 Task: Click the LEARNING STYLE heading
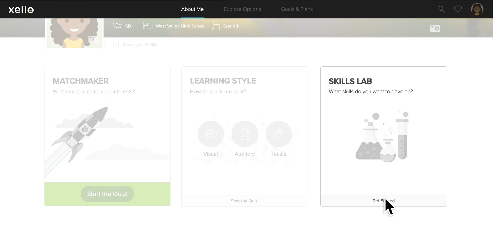[223, 81]
